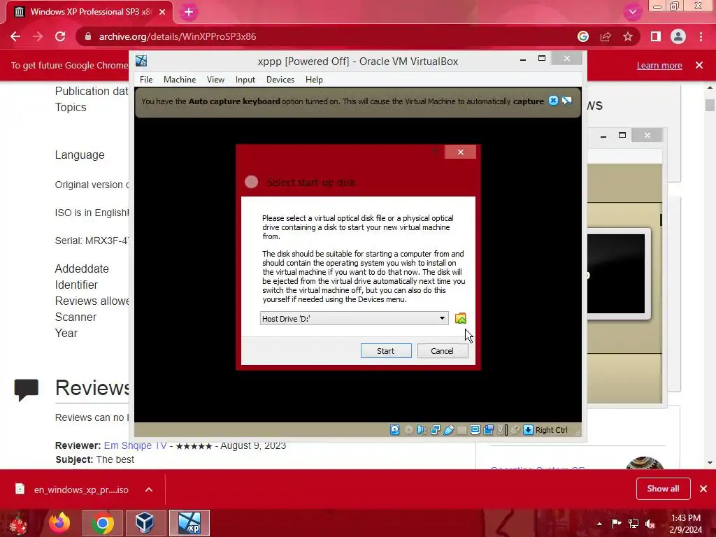
Task: Open the Action Center flag icon
Action: click(x=616, y=524)
